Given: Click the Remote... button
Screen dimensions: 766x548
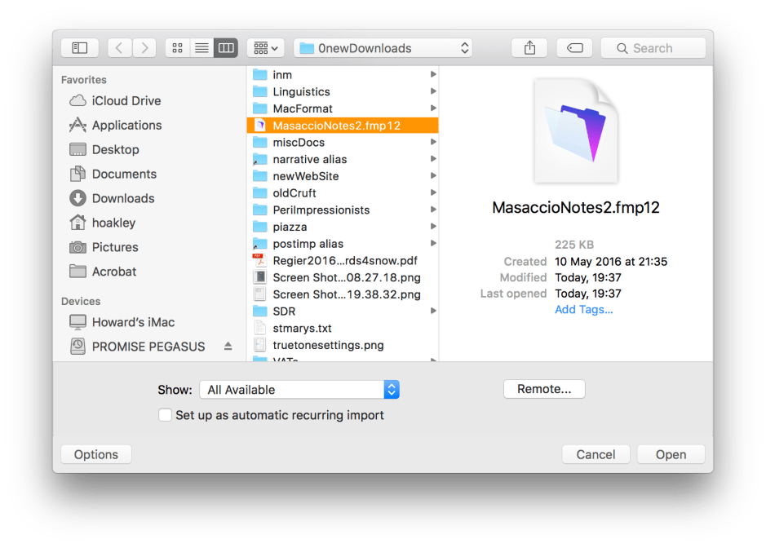Looking at the screenshot, I should (544, 389).
